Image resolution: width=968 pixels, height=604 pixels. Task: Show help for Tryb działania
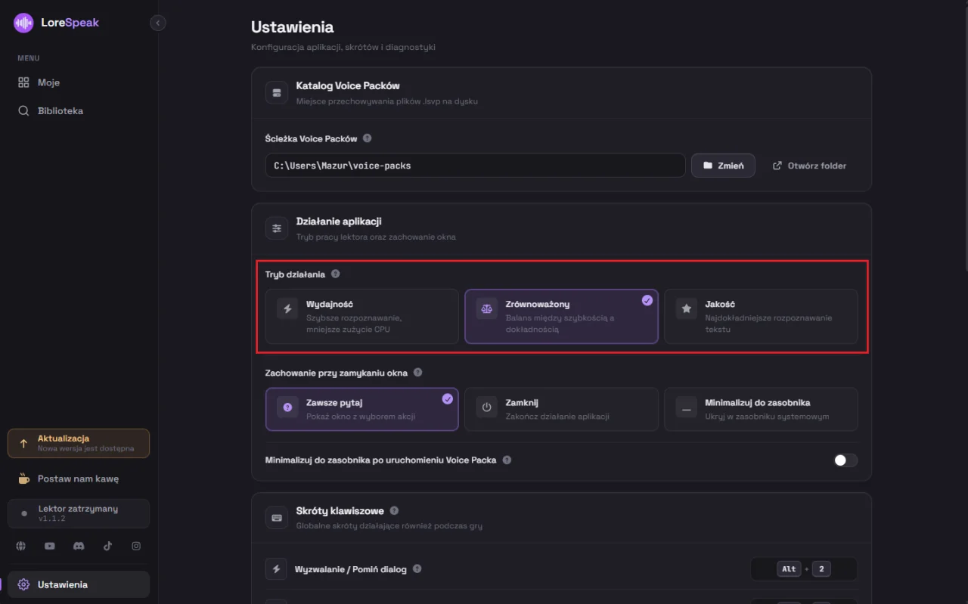[x=336, y=274]
